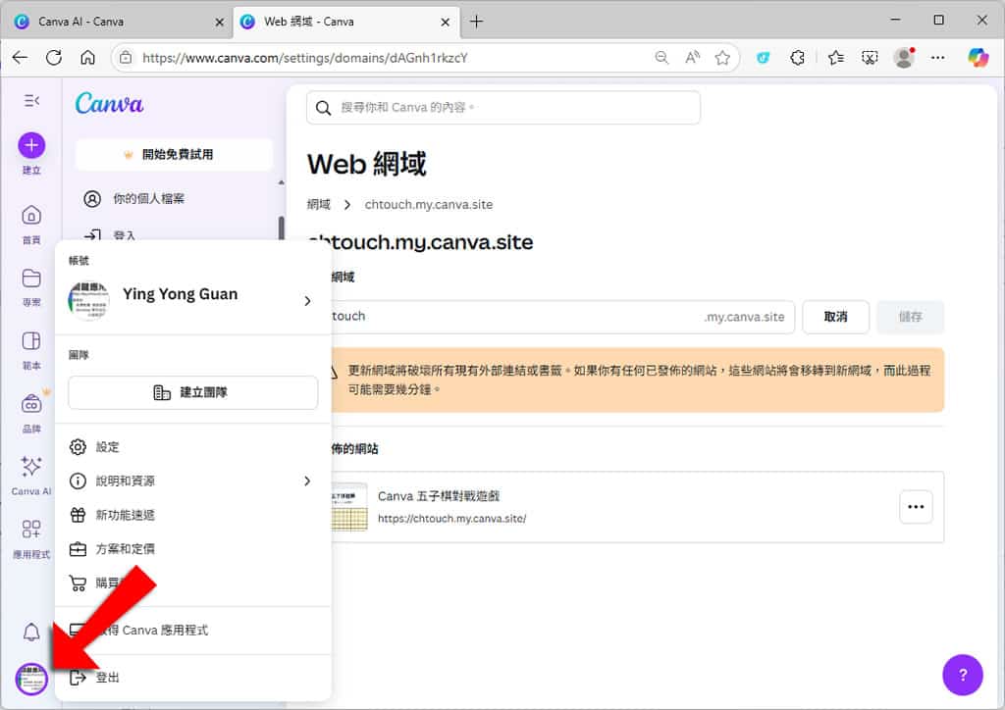Close the Web 網域 browser tab

point(446,22)
